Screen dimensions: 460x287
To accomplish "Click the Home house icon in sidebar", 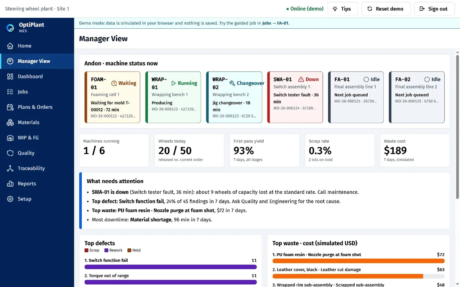I will pyautogui.click(x=10, y=46).
